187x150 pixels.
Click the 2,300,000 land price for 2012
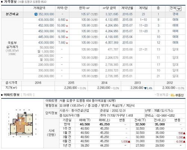point(169,88)
